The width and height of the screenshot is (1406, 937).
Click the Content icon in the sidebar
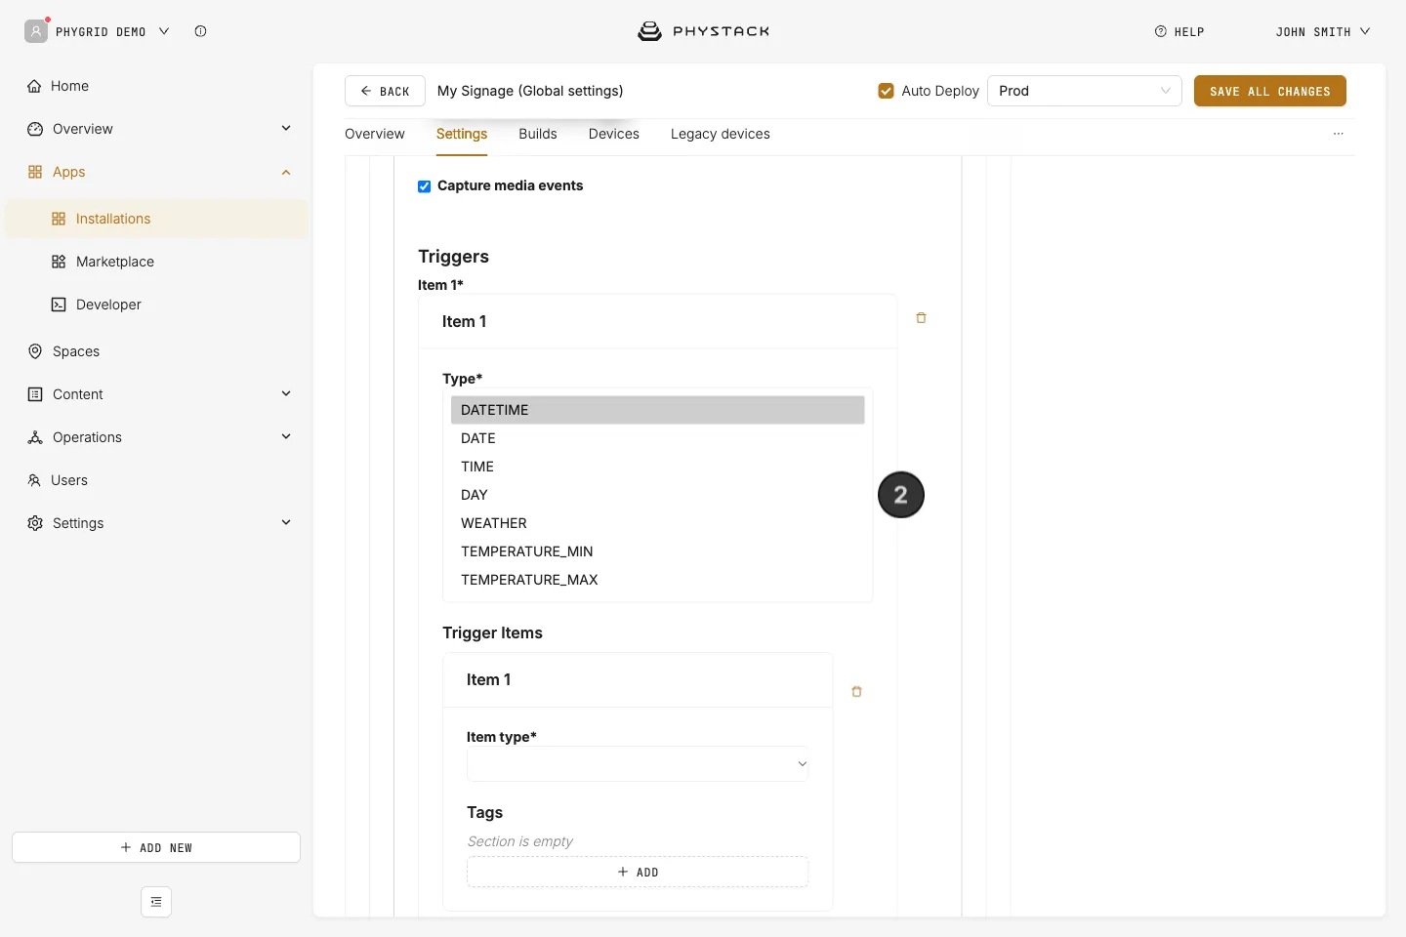click(x=35, y=394)
